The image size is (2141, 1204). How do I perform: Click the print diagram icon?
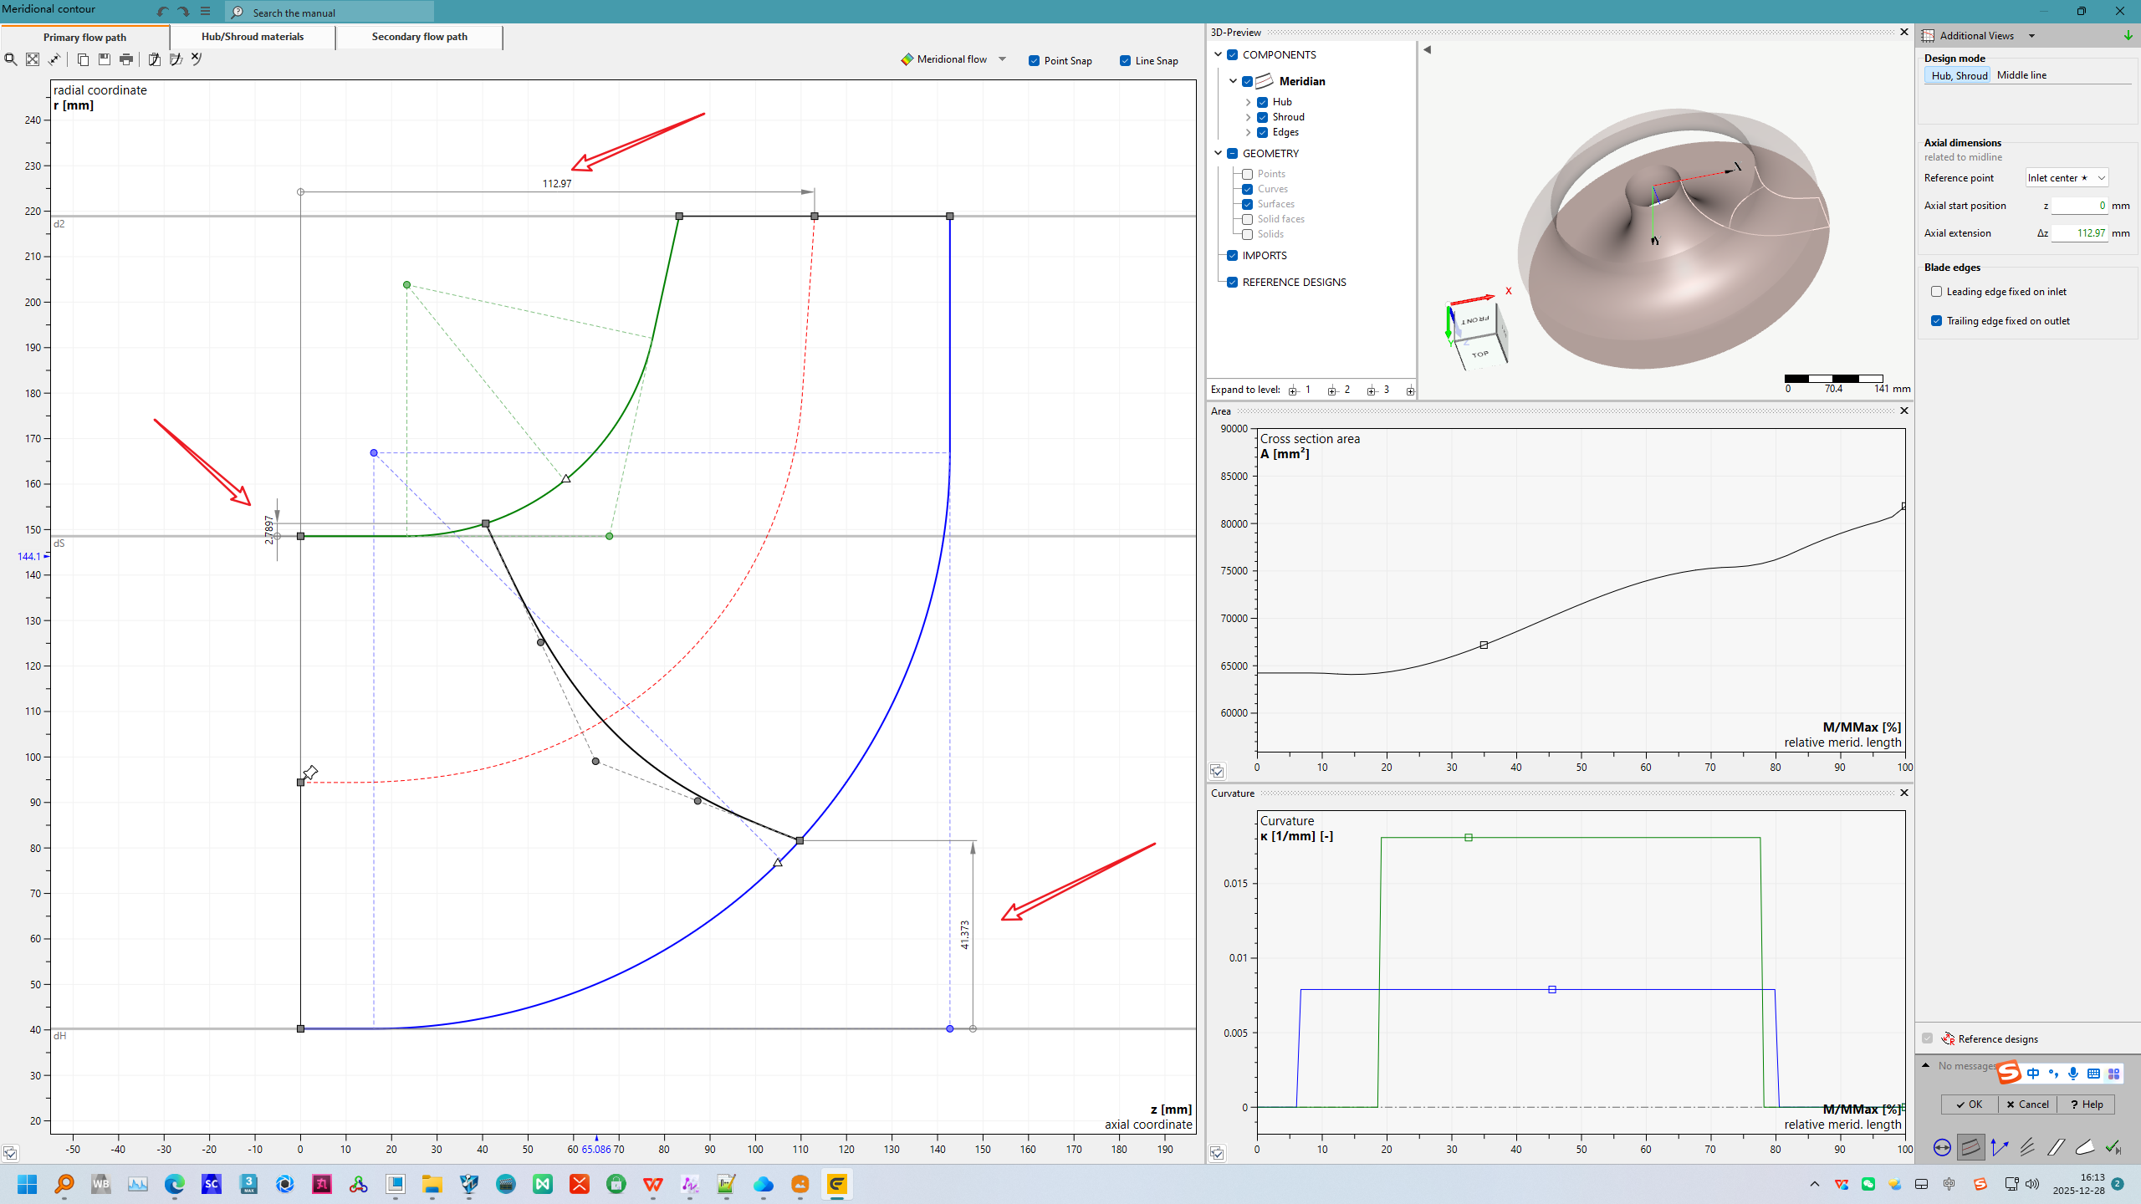[x=126, y=59]
